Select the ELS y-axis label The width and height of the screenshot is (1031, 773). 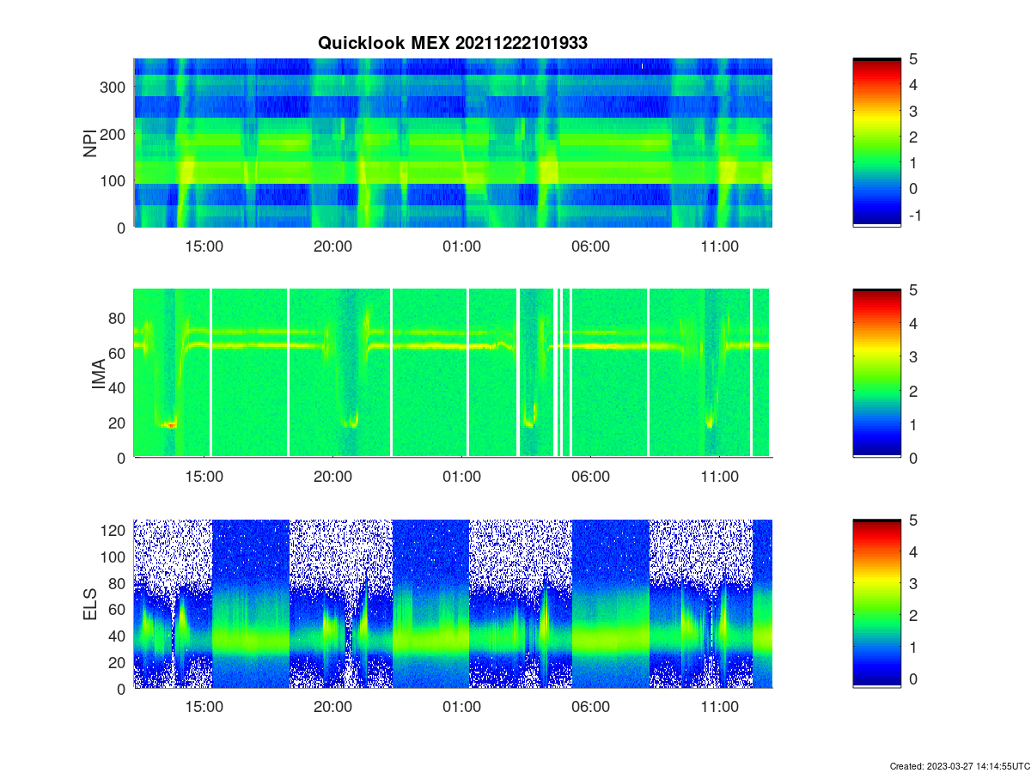click(90, 604)
